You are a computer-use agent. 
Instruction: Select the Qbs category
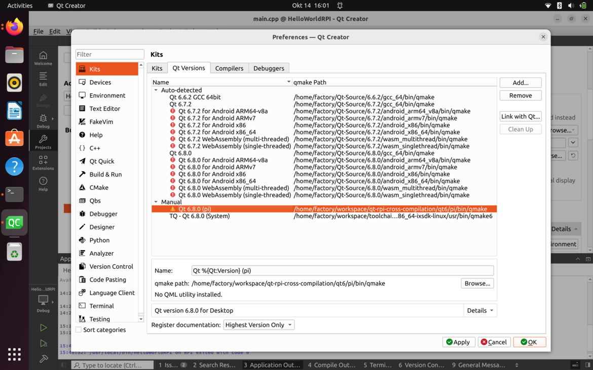coord(107,201)
